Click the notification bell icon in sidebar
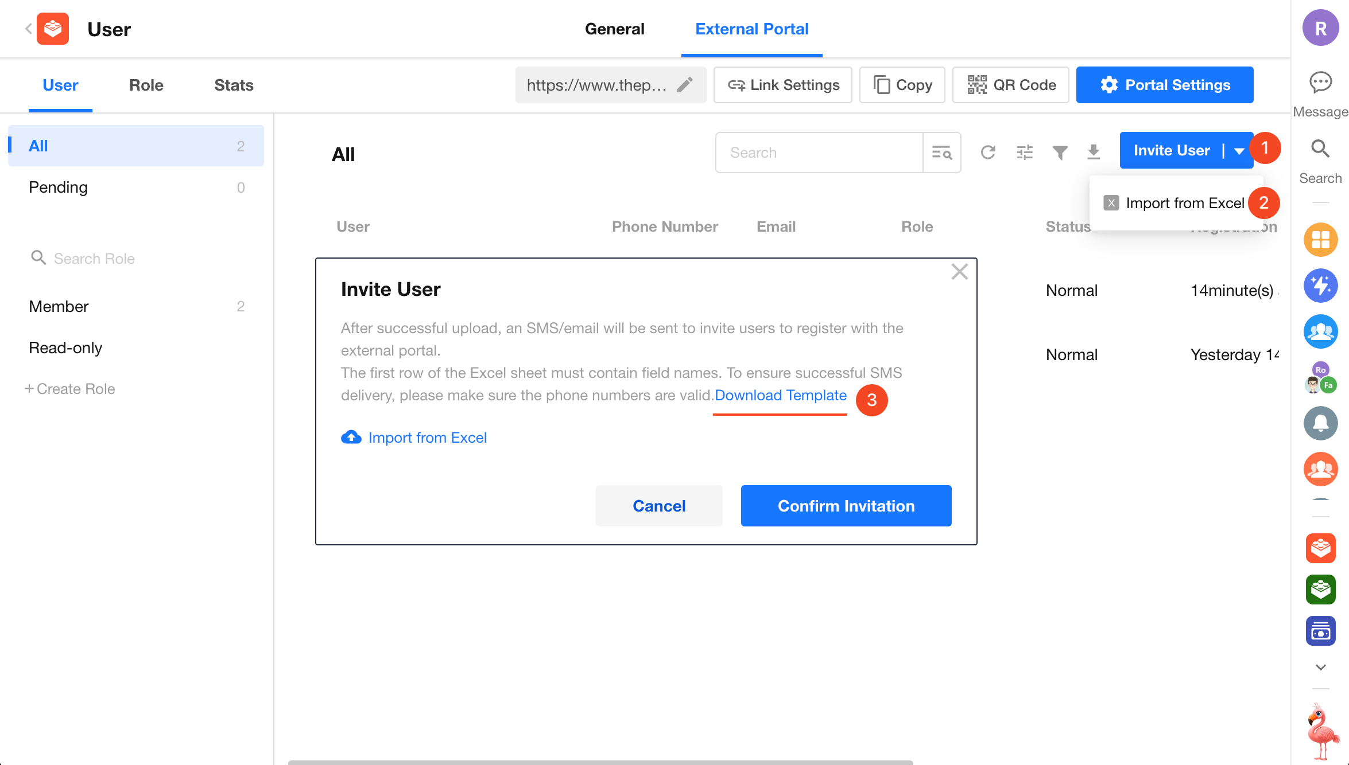This screenshot has width=1349, height=765. pyautogui.click(x=1320, y=423)
